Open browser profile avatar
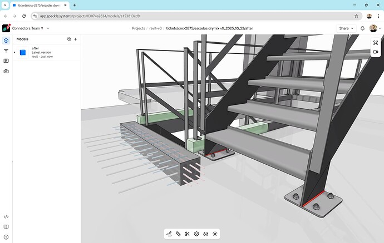The image size is (384, 243). [x=369, y=16]
